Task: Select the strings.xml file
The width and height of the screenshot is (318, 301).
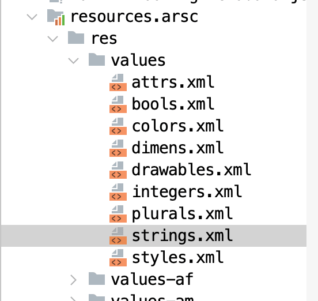Action: pos(153,236)
